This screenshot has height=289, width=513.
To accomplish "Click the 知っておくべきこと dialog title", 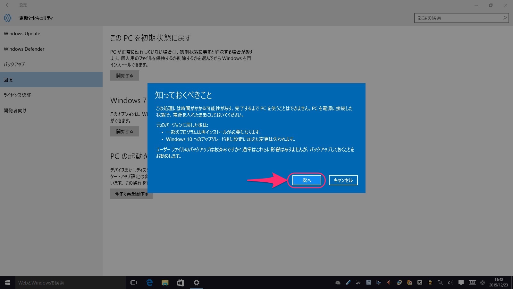I will (x=183, y=95).
